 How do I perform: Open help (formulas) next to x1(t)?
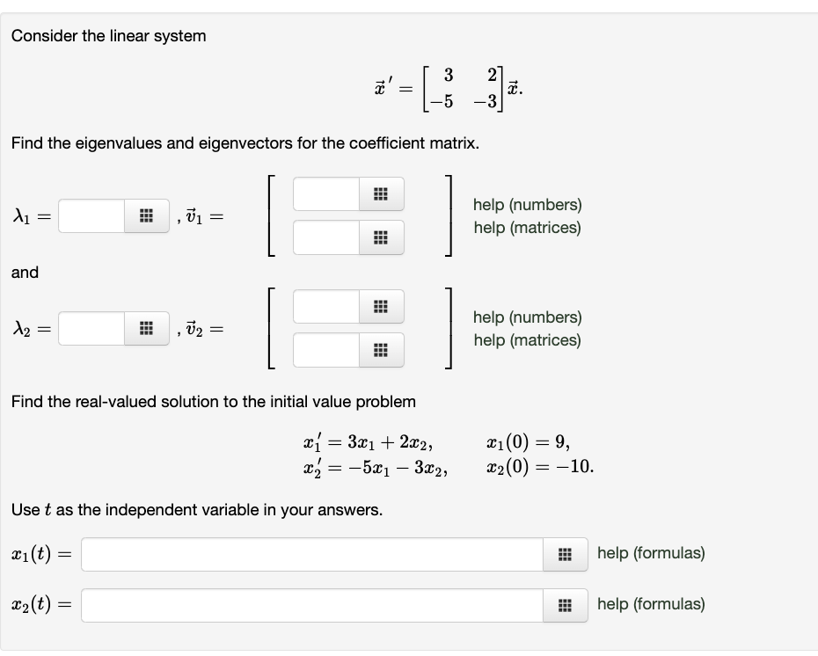649,553
